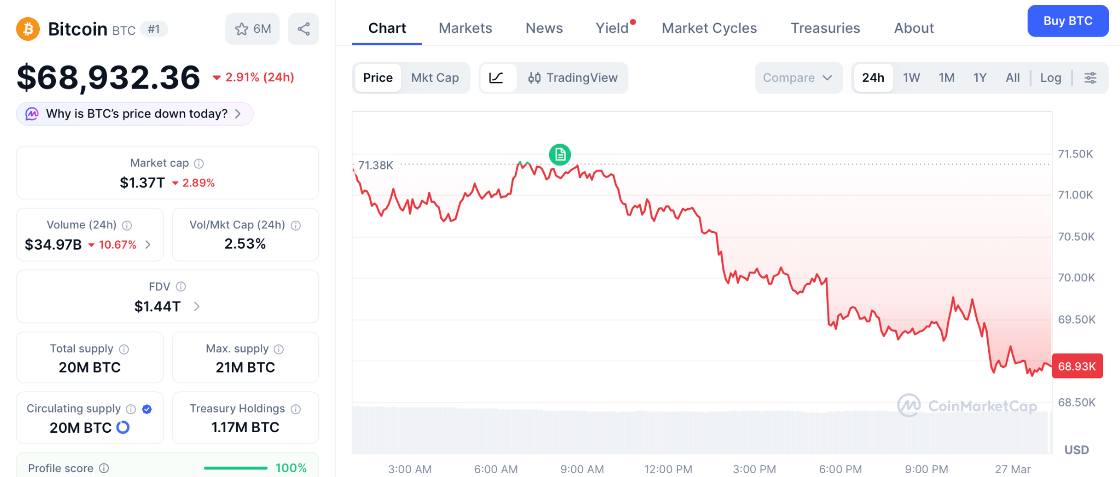Select the line chart view icon

tap(497, 78)
